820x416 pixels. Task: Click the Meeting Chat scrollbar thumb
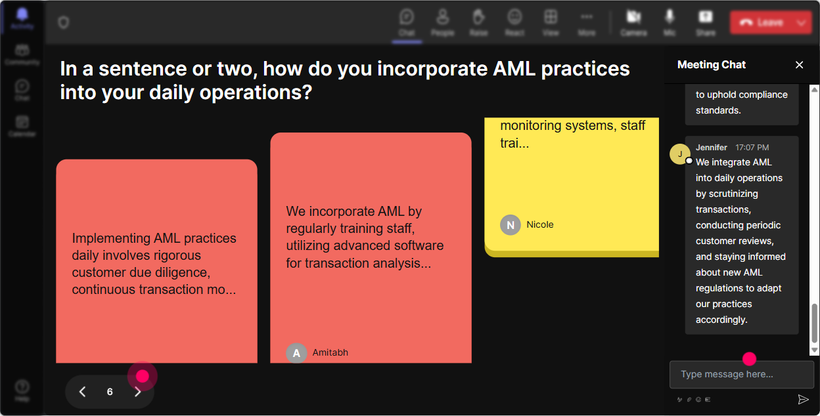(x=815, y=323)
